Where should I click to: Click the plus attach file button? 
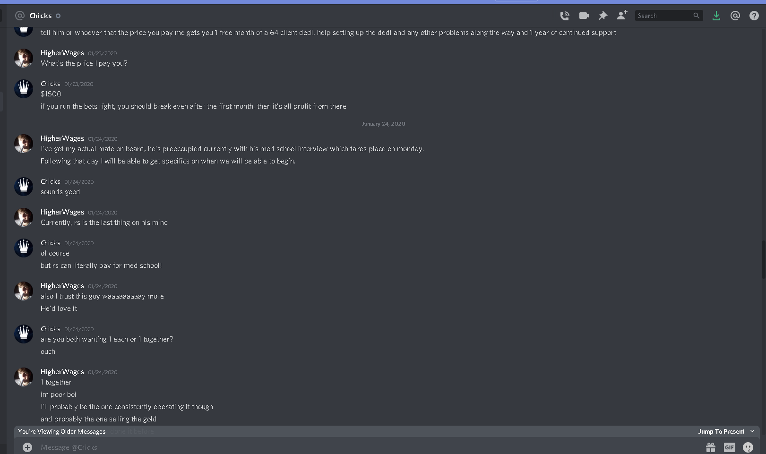[x=27, y=447]
